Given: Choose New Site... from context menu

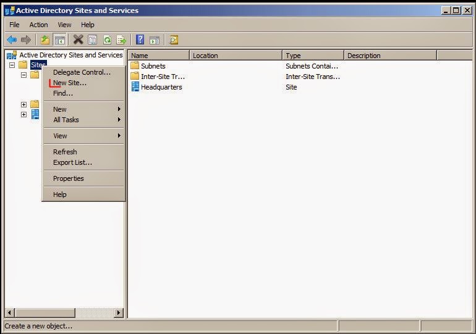Looking at the screenshot, I should click(83, 83).
